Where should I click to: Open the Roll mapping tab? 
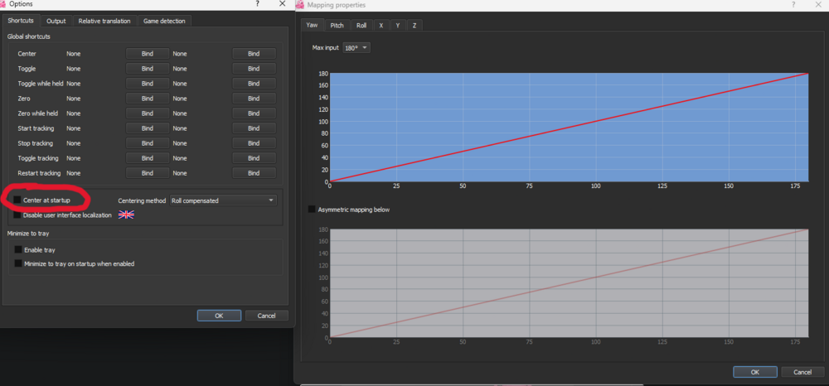[361, 26]
